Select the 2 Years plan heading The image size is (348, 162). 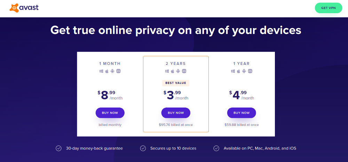tap(176, 63)
